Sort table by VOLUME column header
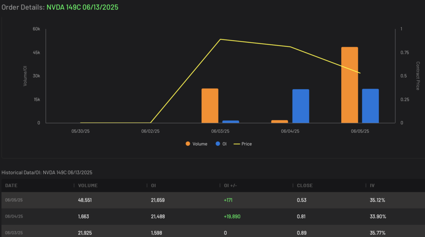 coord(88,186)
